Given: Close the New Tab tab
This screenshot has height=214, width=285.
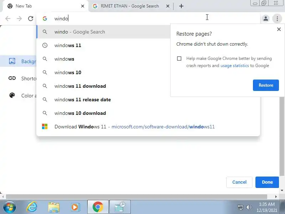Looking at the screenshot, I should [x=83, y=6].
